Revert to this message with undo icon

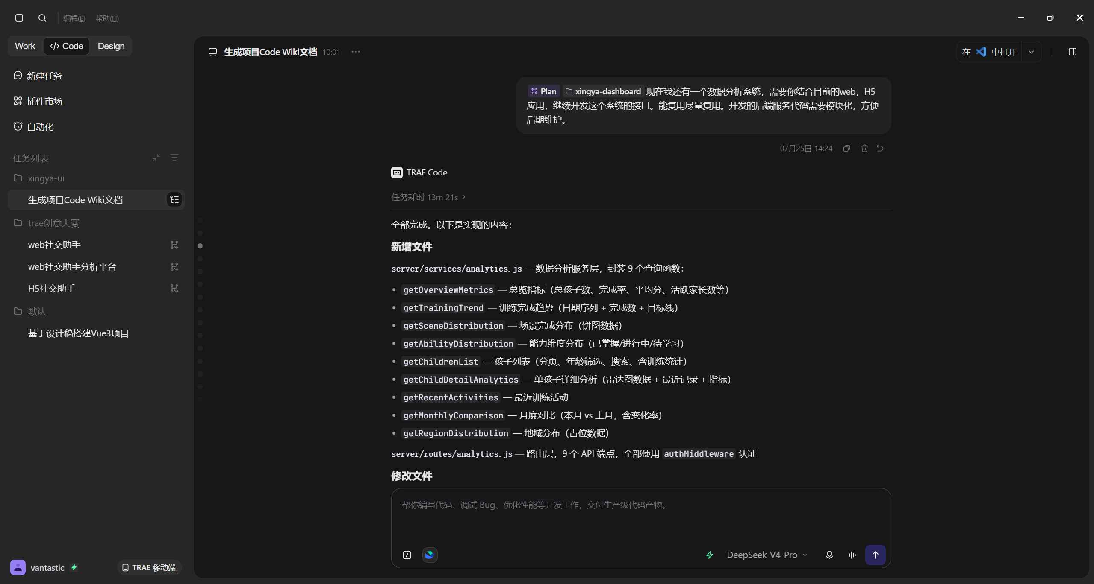tap(880, 148)
